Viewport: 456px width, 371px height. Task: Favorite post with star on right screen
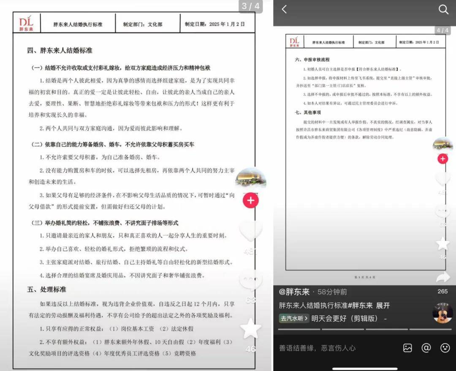442,243
